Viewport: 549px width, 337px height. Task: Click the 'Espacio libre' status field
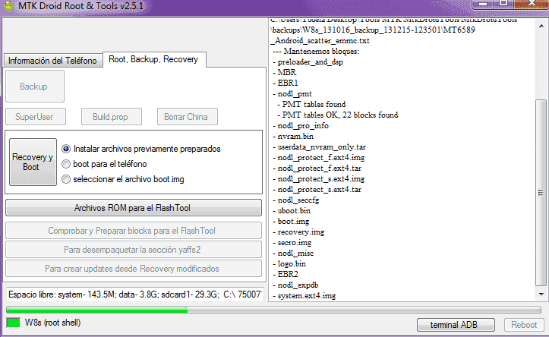pyautogui.click(x=134, y=294)
